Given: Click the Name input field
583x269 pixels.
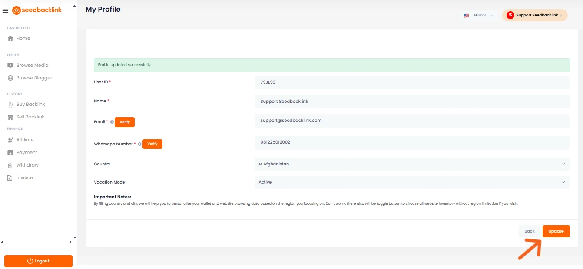Looking at the screenshot, I should 412,102.
